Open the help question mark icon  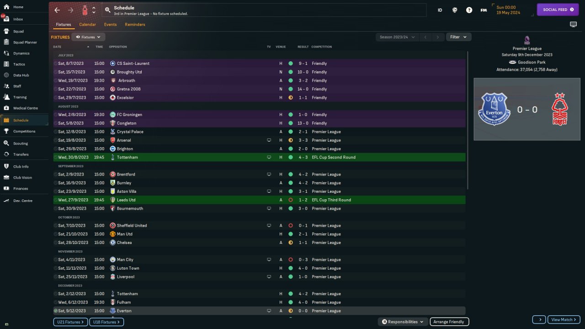click(x=469, y=10)
